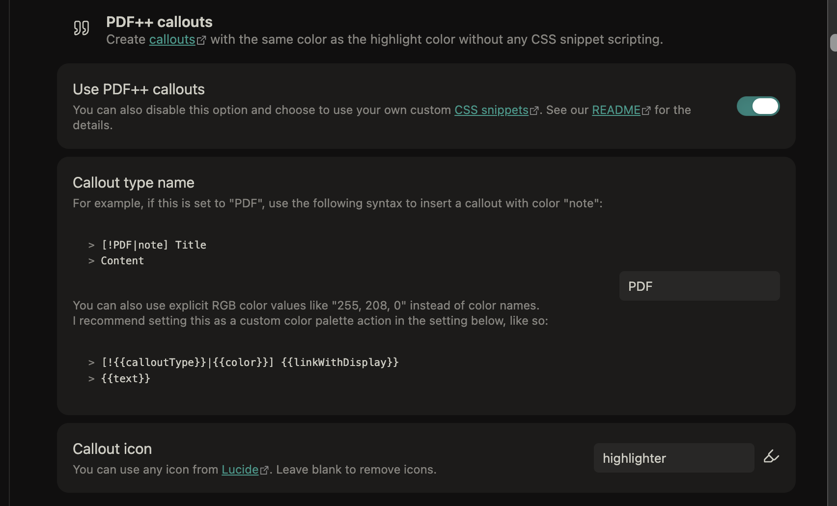Screen dimensions: 837x506
Task: Click the "Callout type name" setting title
Action: coord(134,183)
